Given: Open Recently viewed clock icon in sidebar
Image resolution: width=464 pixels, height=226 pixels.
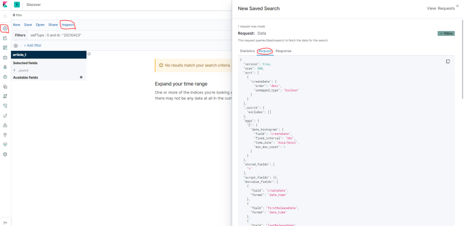Looking at the screenshot, I should [x=5, y=16].
